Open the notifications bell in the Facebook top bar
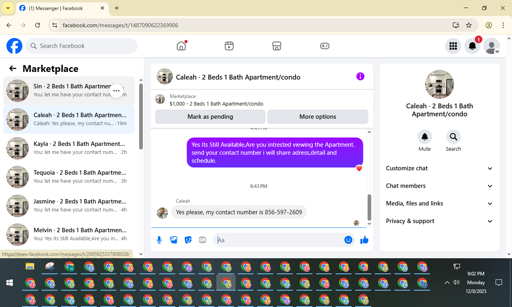Viewport: 512px width, 307px height. coord(472,46)
